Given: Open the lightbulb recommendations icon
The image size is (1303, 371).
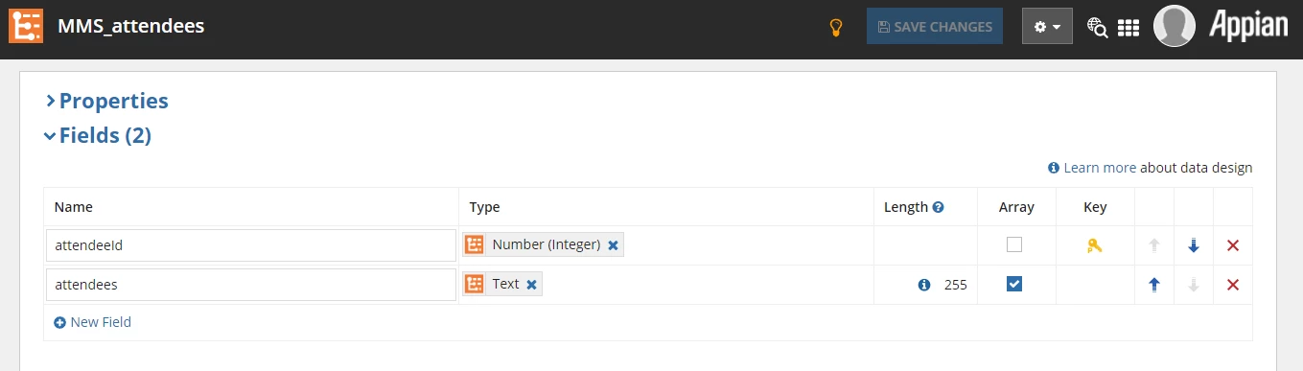Looking at the screenshot, I should pos(836,27).
